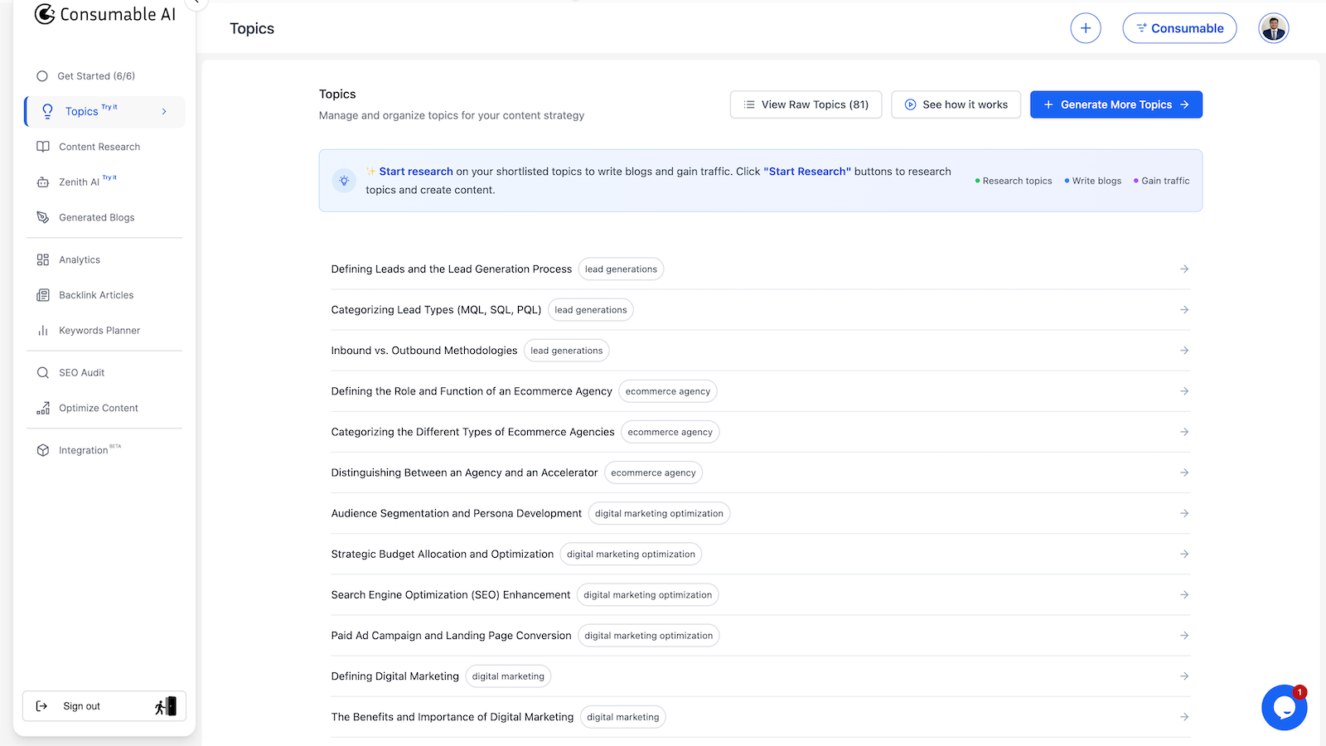Screen dimensions: 1326x746
Task: Open the user profile avatar
Action: [1273, 28]
